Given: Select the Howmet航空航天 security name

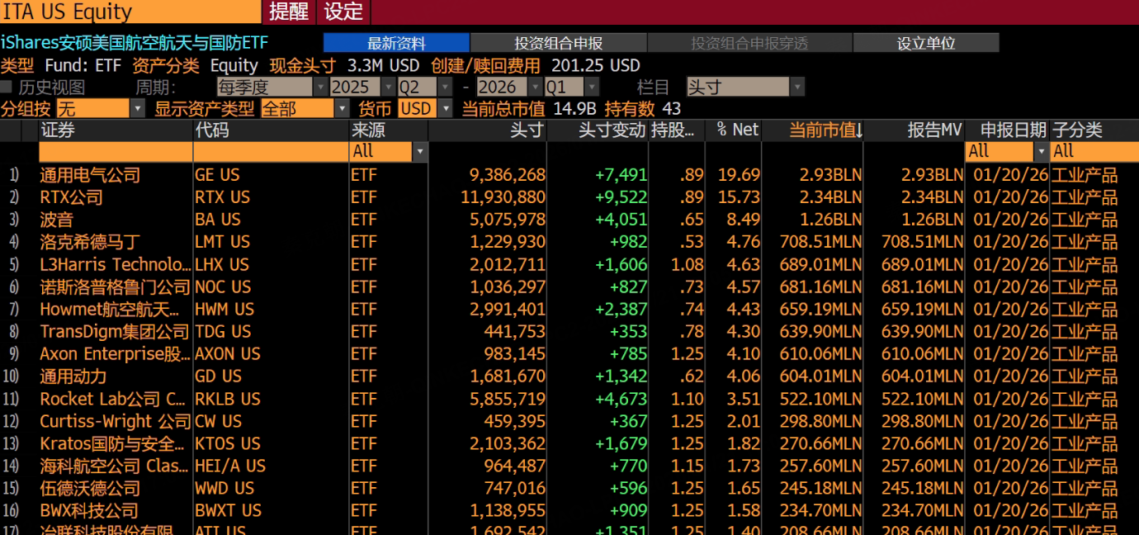Looking at the screenshot, I should point(110,309).
